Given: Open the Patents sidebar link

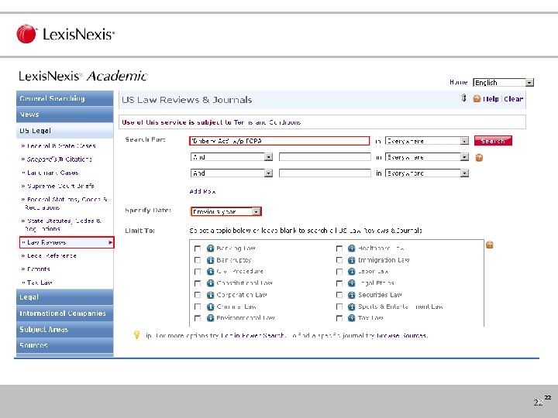Looking at the screenshot, I should pyautogui.click(x=39, y=269).
